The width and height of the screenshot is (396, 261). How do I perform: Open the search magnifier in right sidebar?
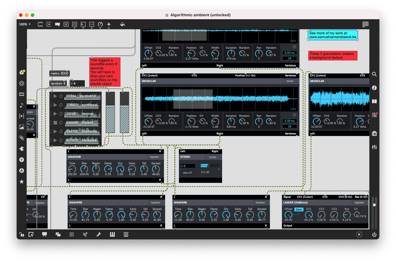click(374, 74)
